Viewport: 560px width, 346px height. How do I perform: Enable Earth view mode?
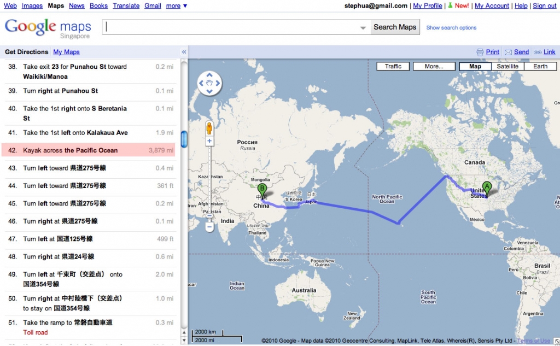[x=540, y=66]
